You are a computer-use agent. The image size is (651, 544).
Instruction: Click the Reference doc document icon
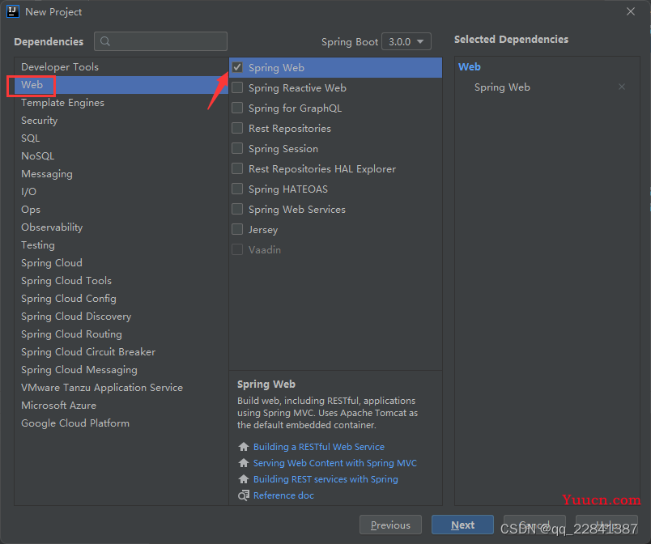pyautogui.click(x=244, y=495)
